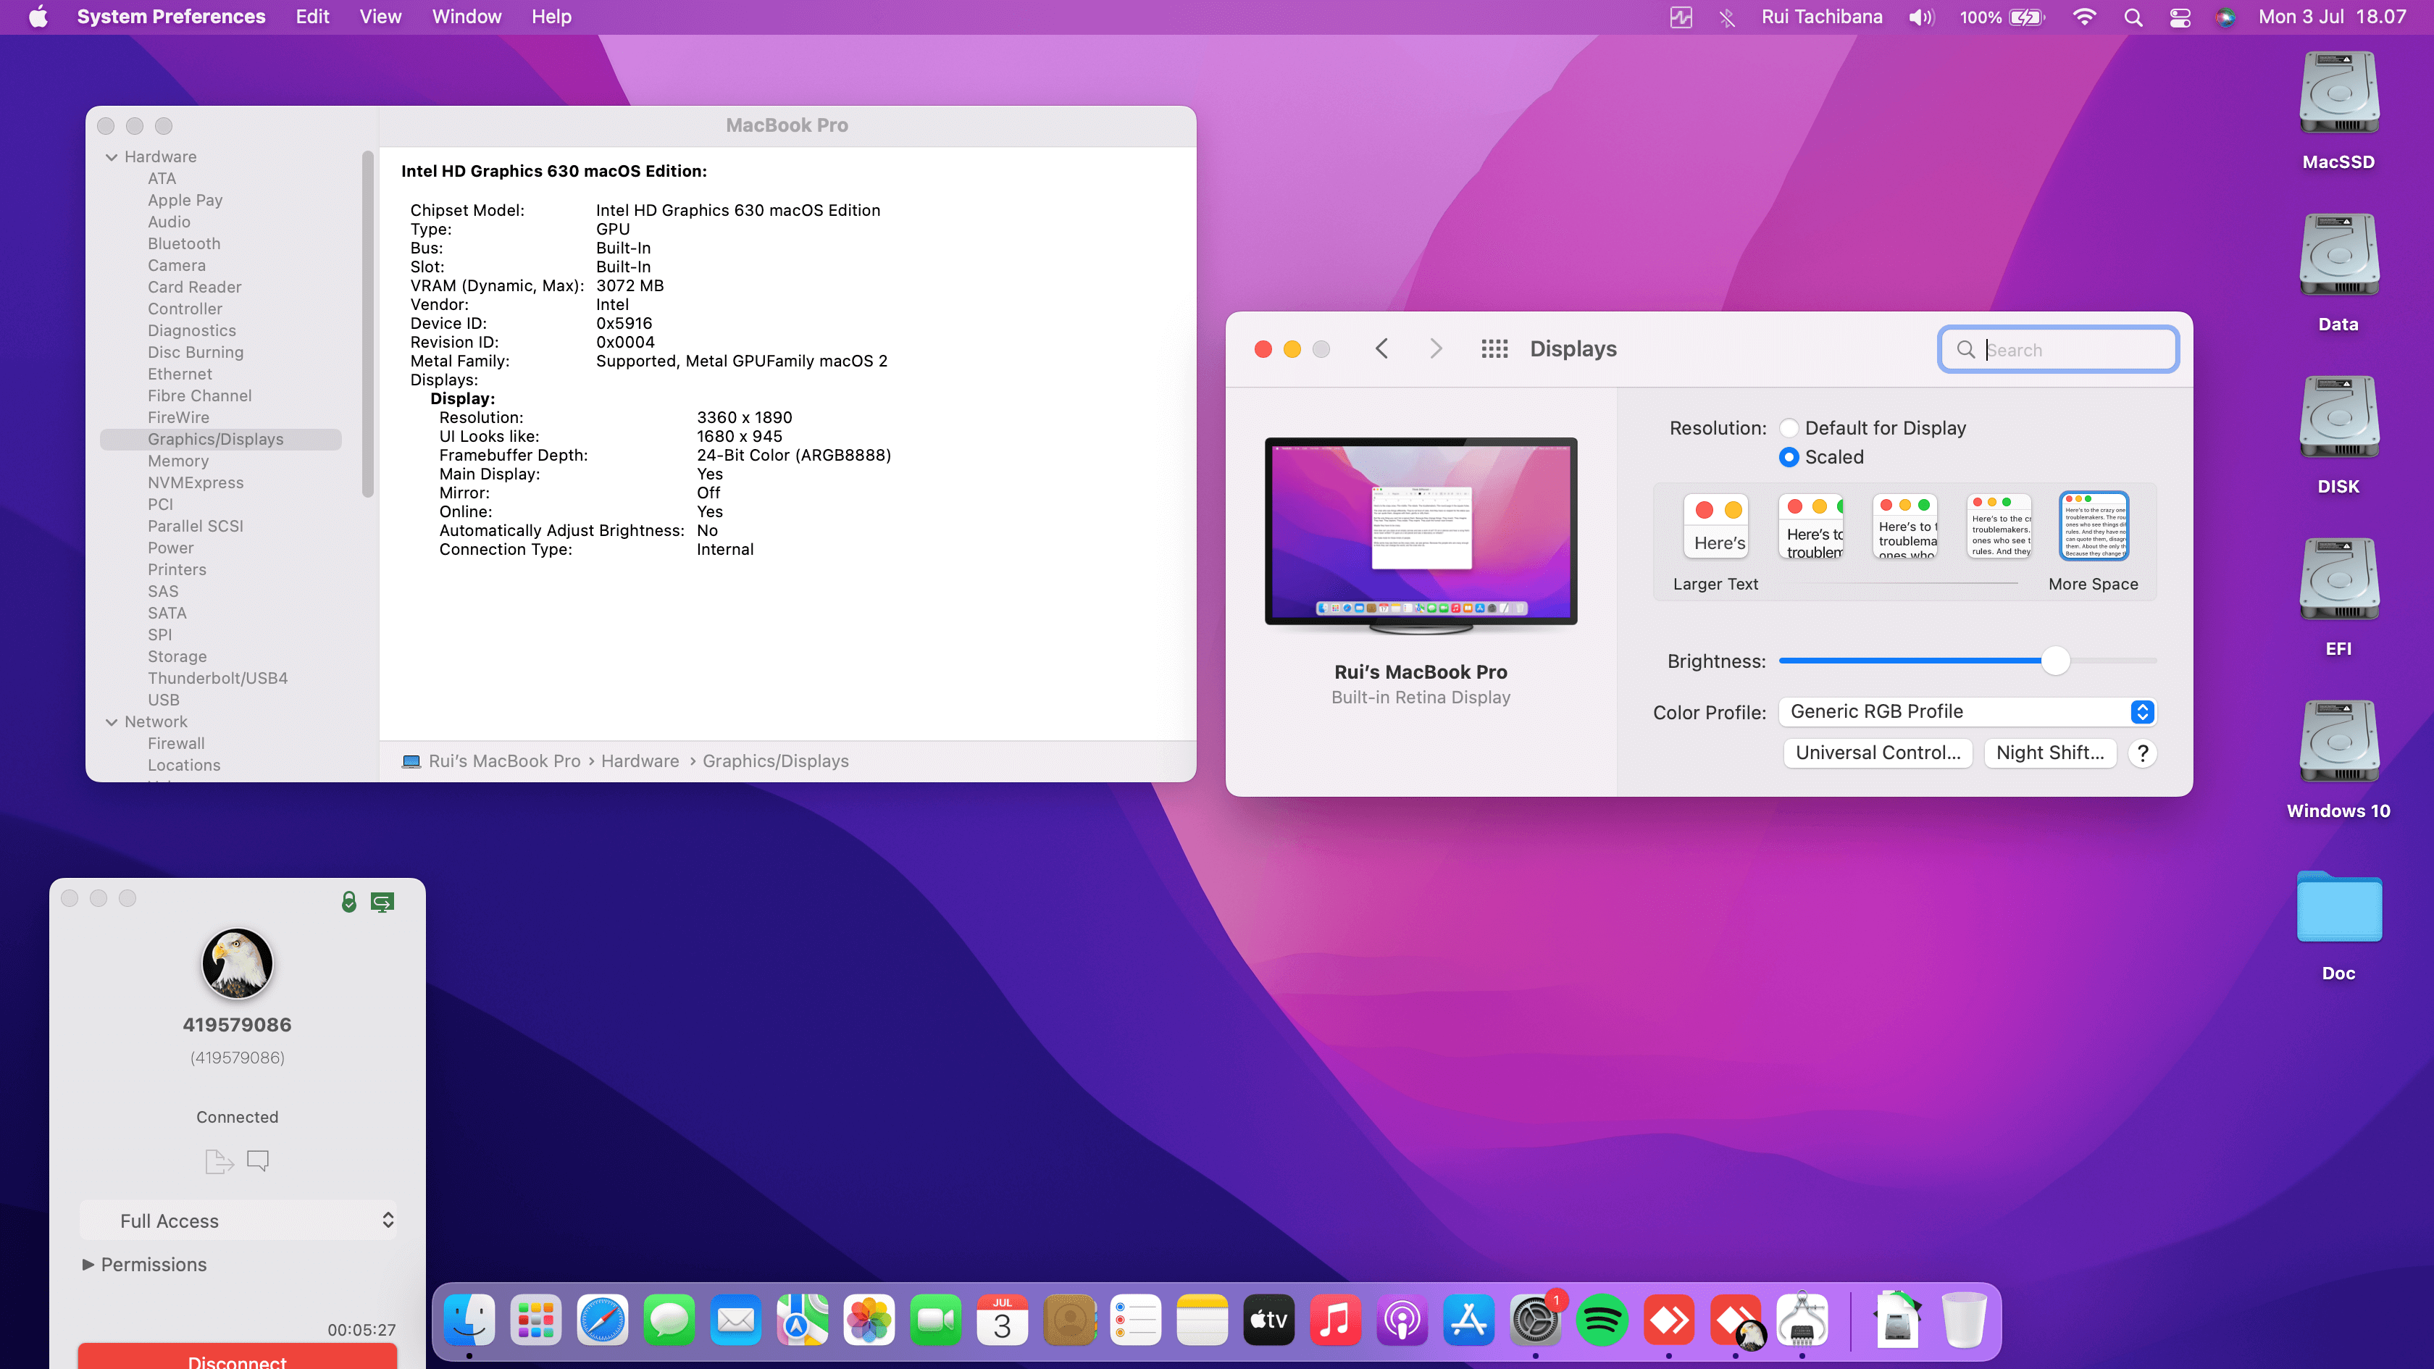Image resolution: width=2434 pixels, height=1369 pixels.
Task: Open App Store from Dock
Action: (1468, 1319)
